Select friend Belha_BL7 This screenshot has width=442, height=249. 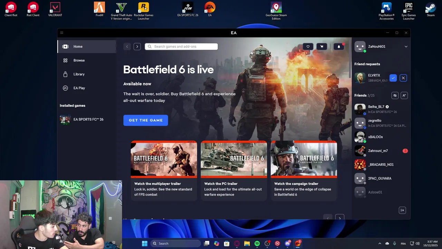pyautogui.click(x=381, y=109)
